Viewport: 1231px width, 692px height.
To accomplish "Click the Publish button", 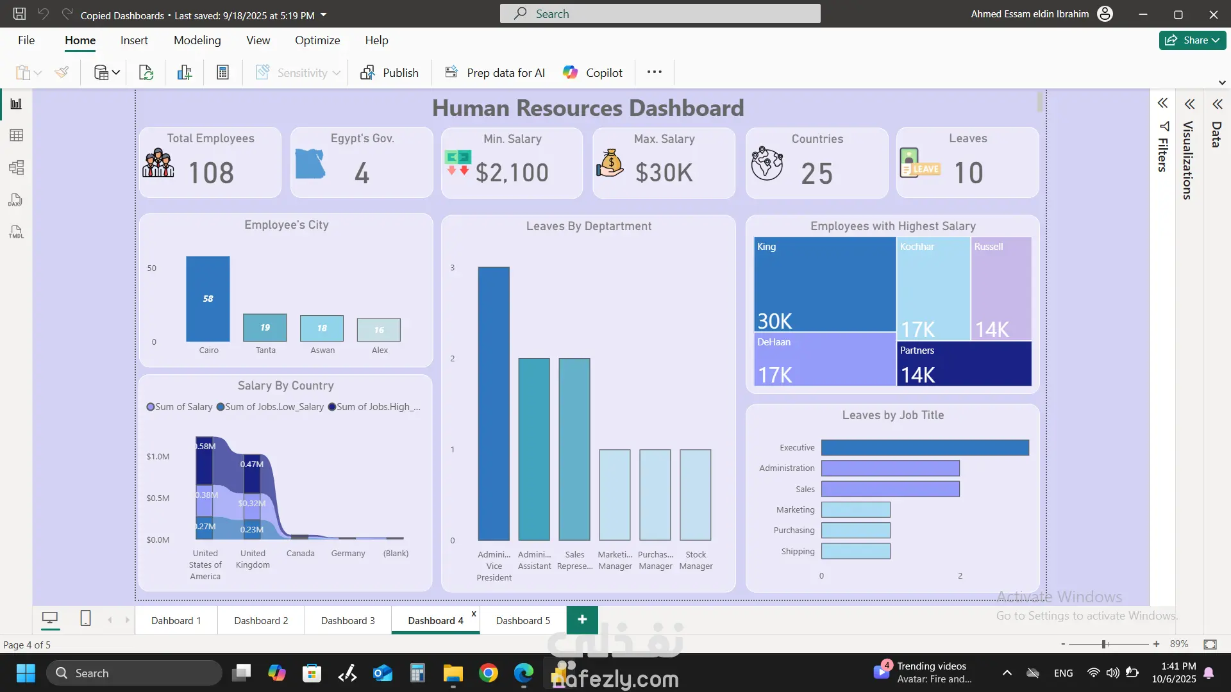I will point(389,72).
